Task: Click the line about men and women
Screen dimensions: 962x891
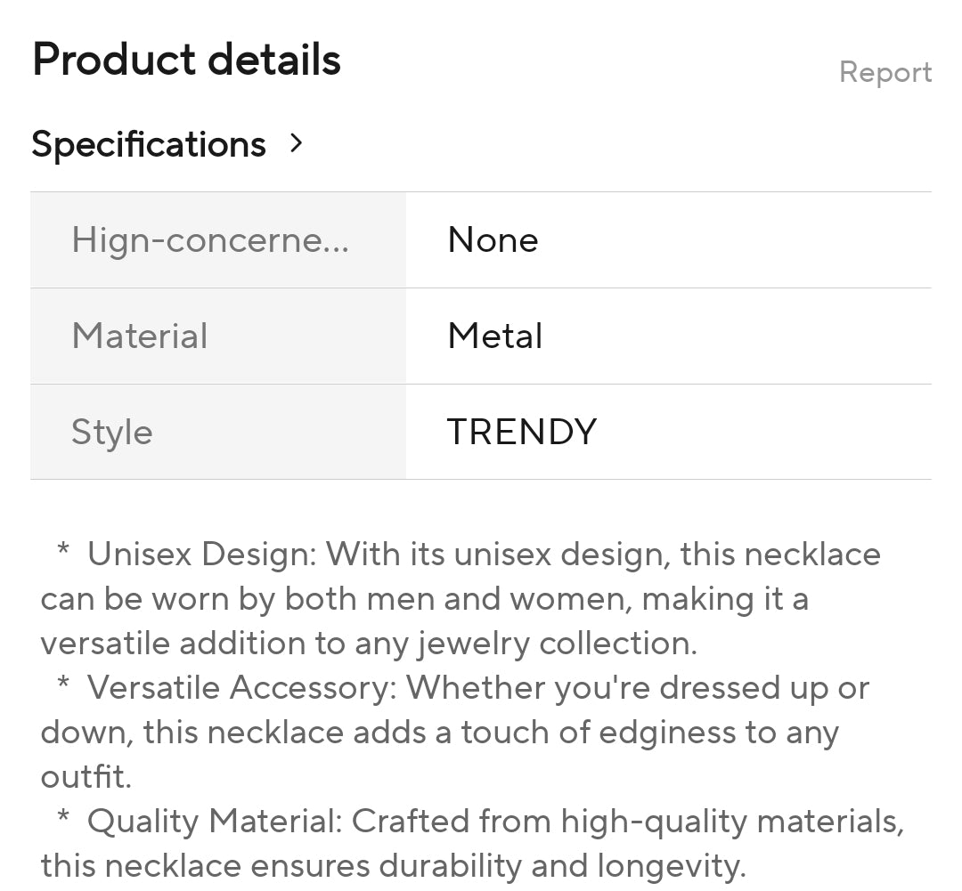Action: (x=425, y=599)
